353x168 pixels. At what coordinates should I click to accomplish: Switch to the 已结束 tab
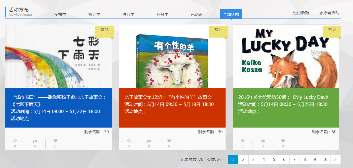click(197, 15)
